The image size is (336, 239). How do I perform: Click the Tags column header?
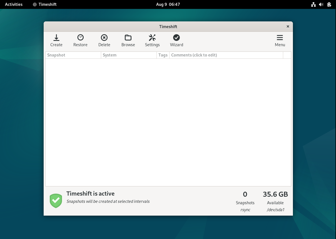coord(163,55)
